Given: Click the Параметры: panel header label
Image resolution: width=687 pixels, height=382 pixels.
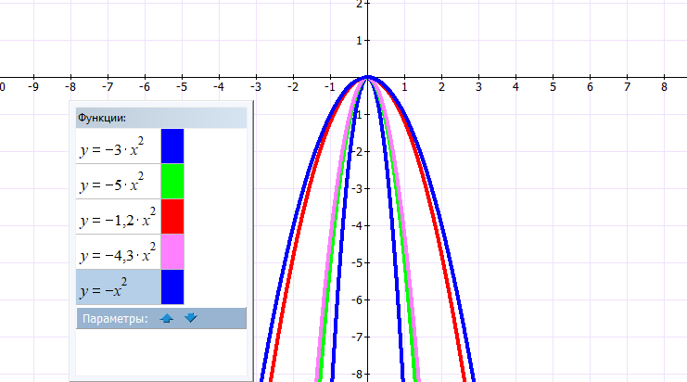Looking at the screenshot, I should [115, 319].
